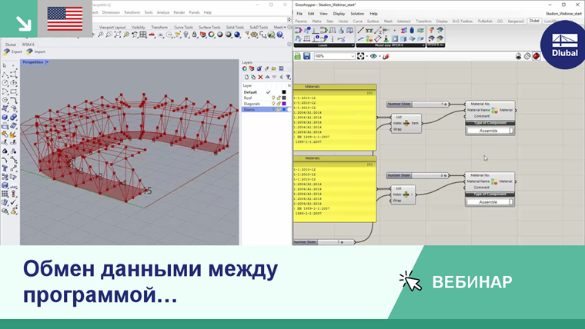585x329 pixels.
Task: Open the Rhino toolbar tabs overflow arrow
Action: point(285,27)
